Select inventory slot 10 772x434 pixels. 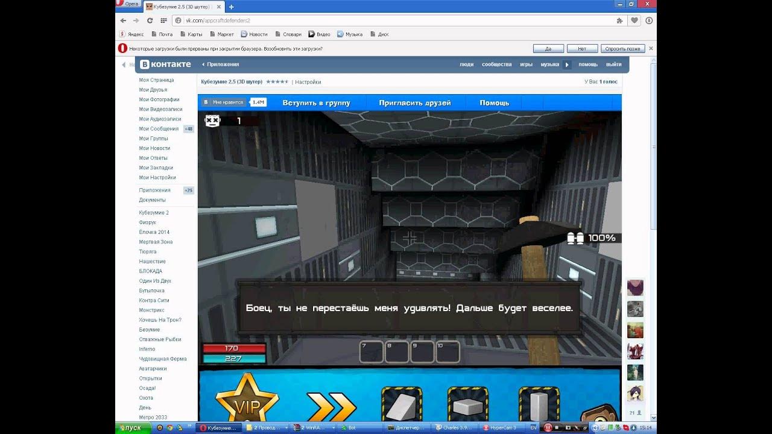[448, 352]
